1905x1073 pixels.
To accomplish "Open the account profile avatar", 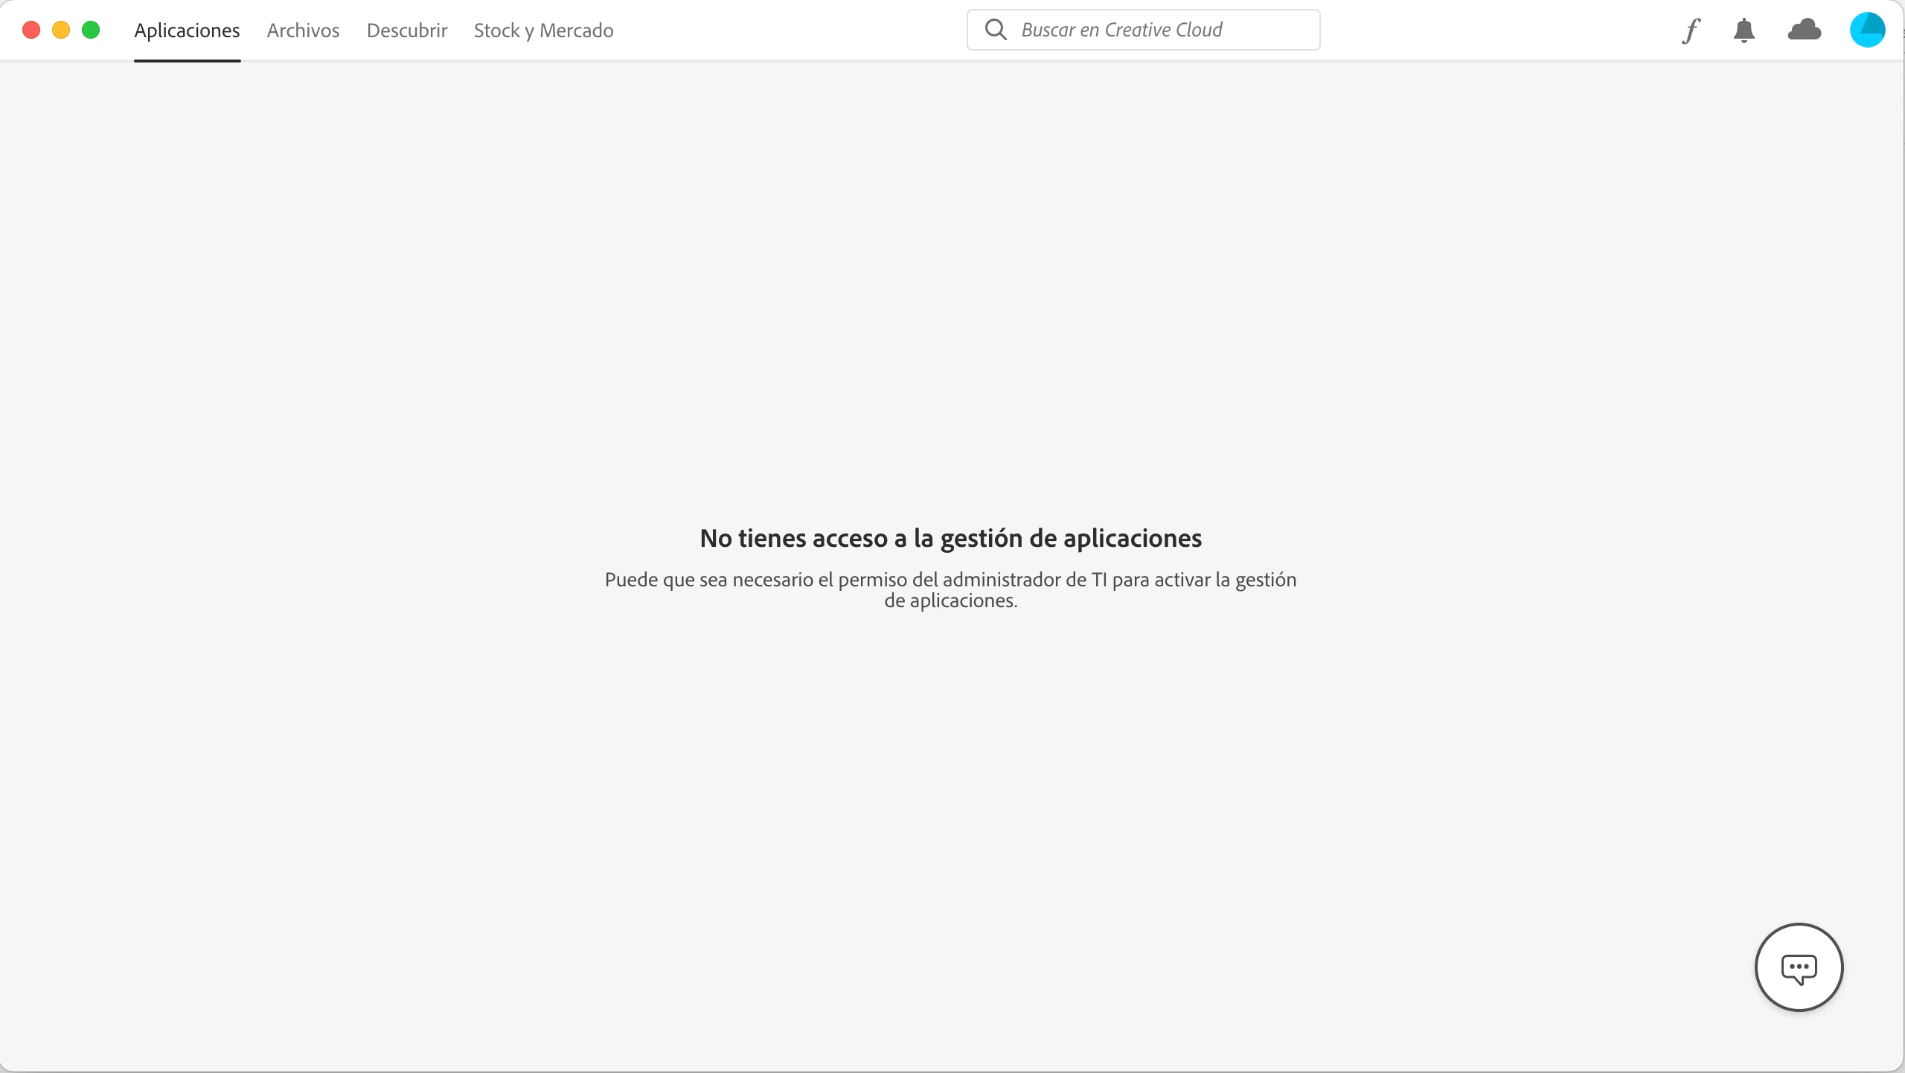I will pyautogui.click(x=1868, y=30).
